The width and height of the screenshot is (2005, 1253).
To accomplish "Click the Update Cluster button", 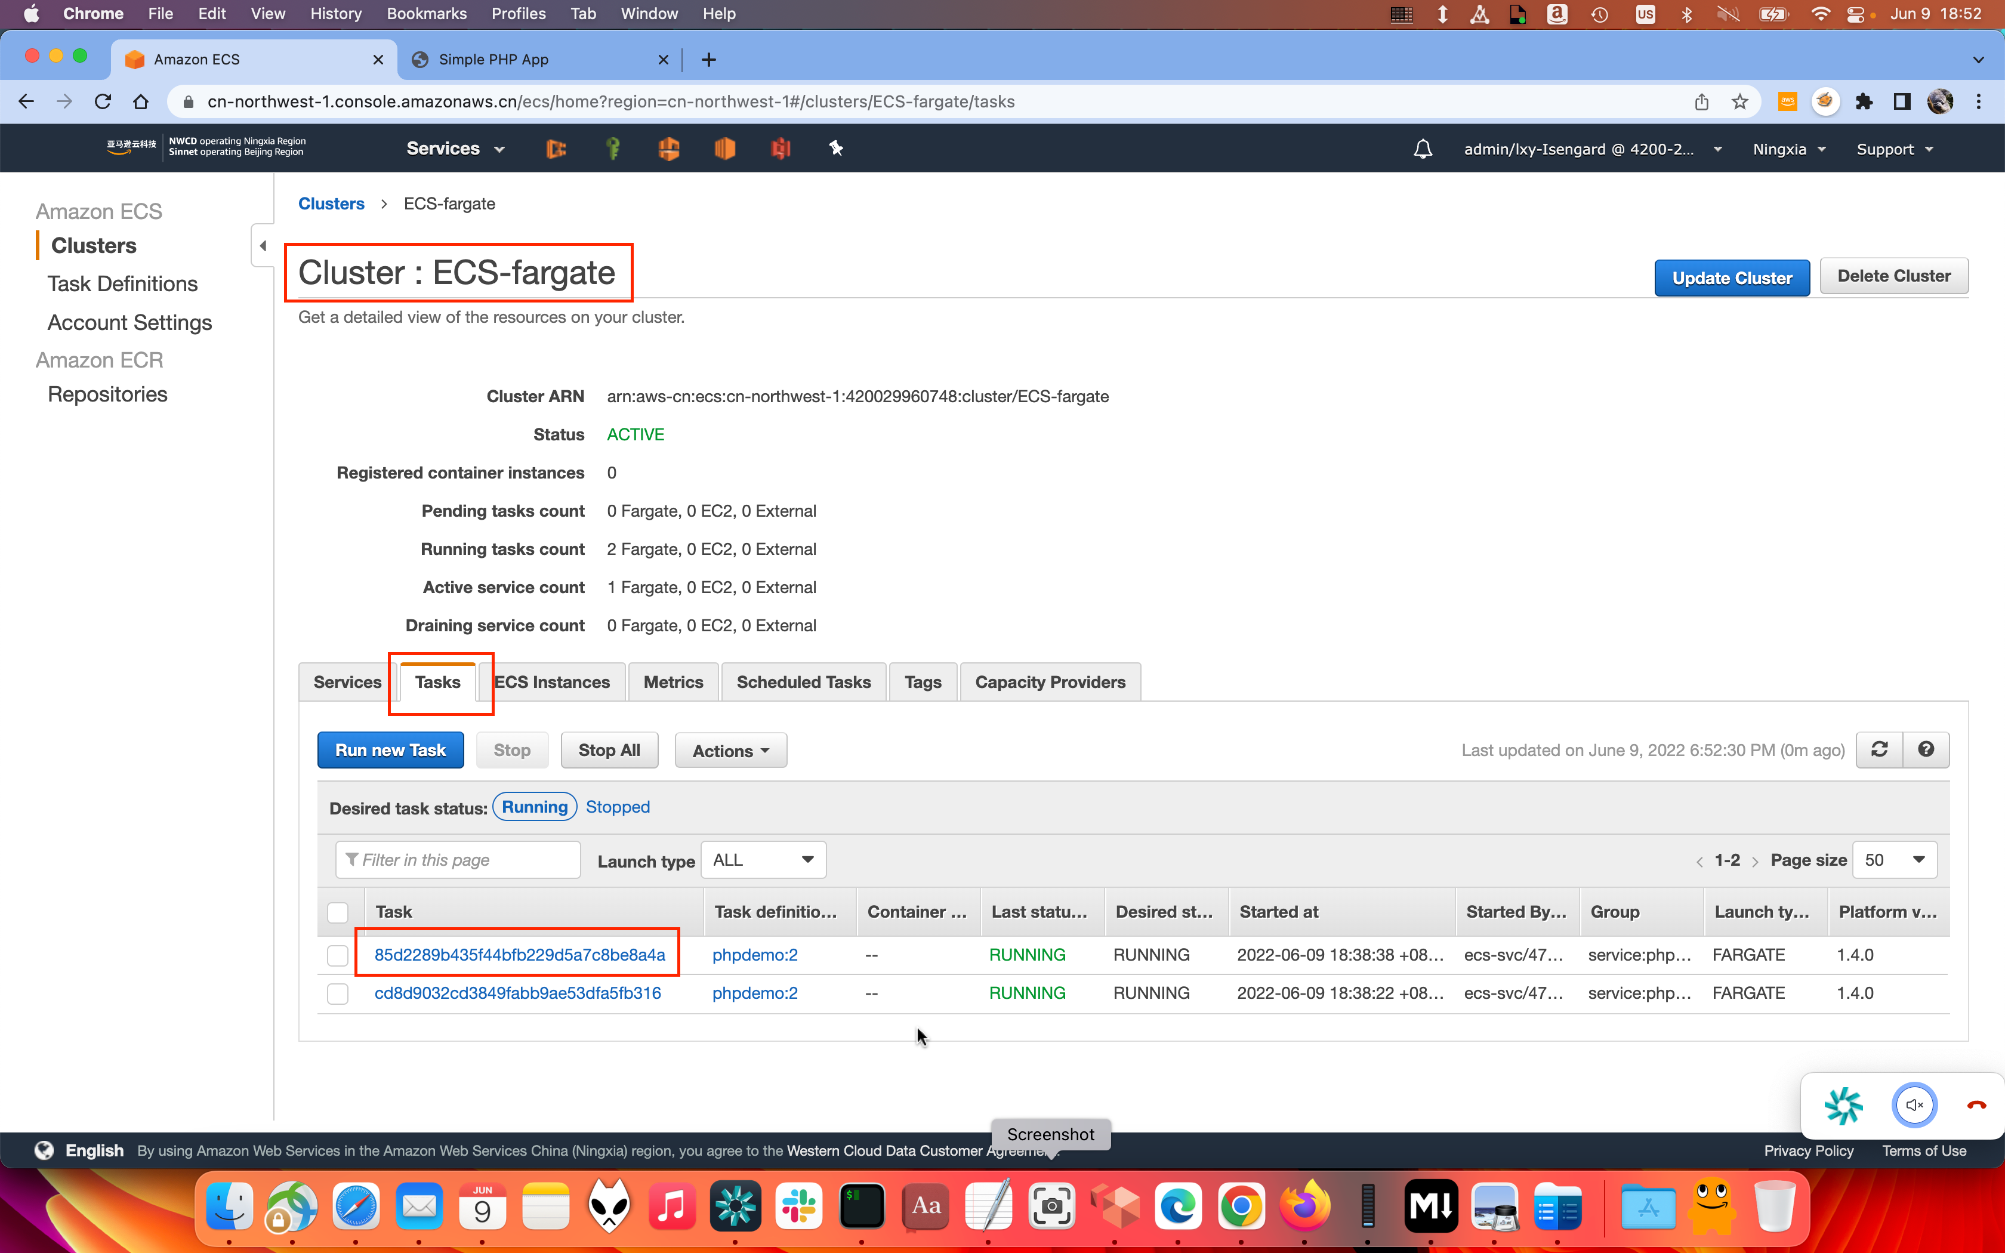I will [x=1732, y=277].
